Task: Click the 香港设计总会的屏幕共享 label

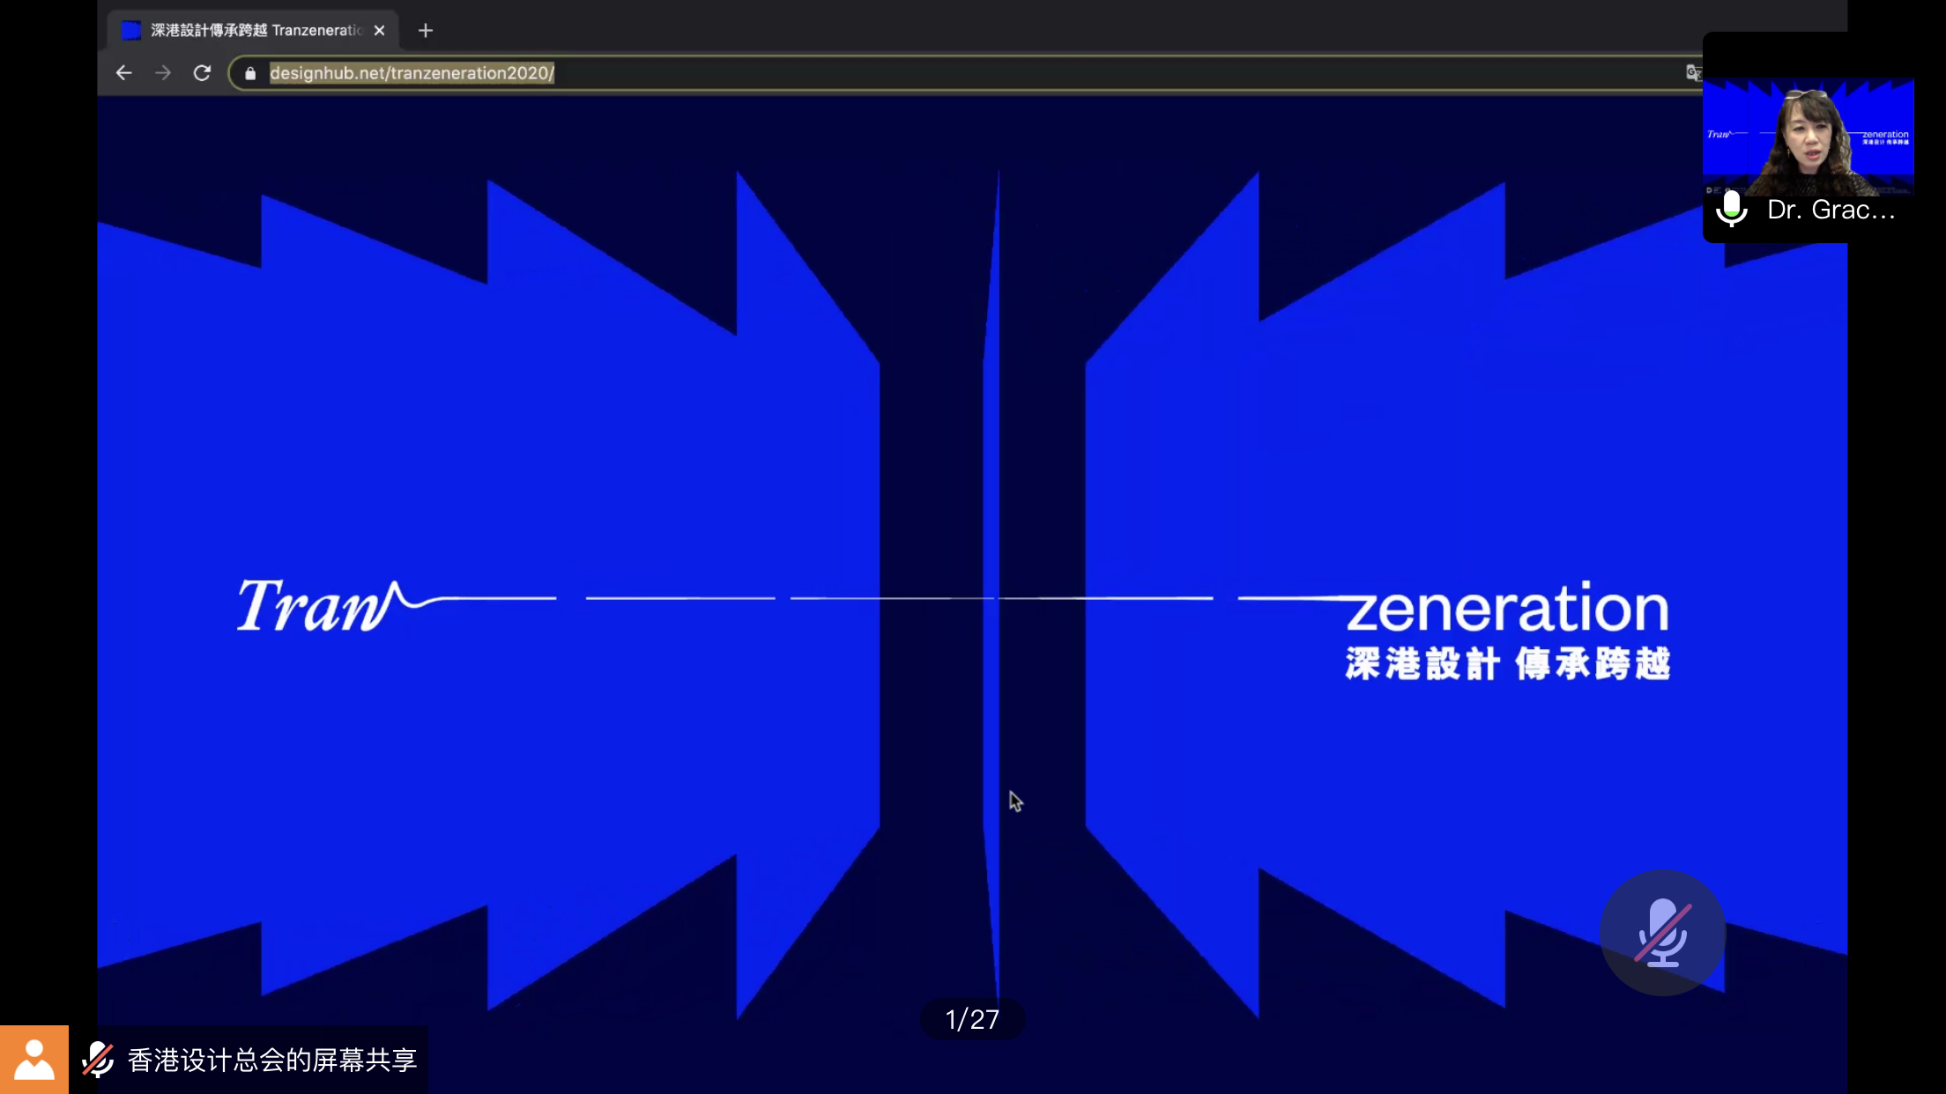Action: click(272, 1060)
